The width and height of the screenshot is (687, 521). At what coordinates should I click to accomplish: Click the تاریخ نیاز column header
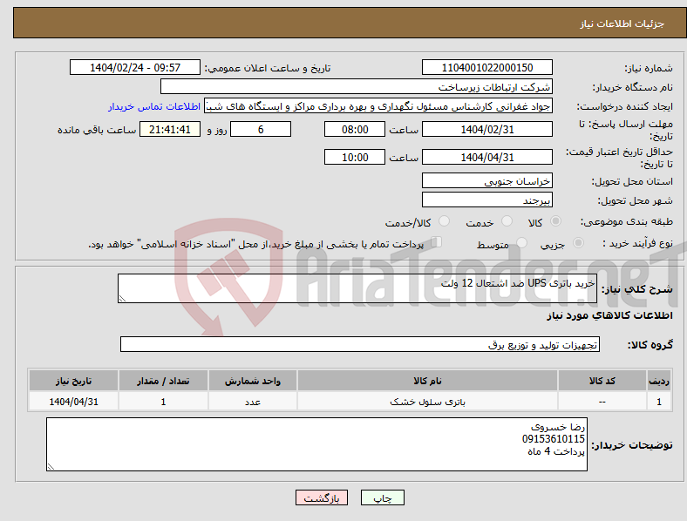[73, 381]
